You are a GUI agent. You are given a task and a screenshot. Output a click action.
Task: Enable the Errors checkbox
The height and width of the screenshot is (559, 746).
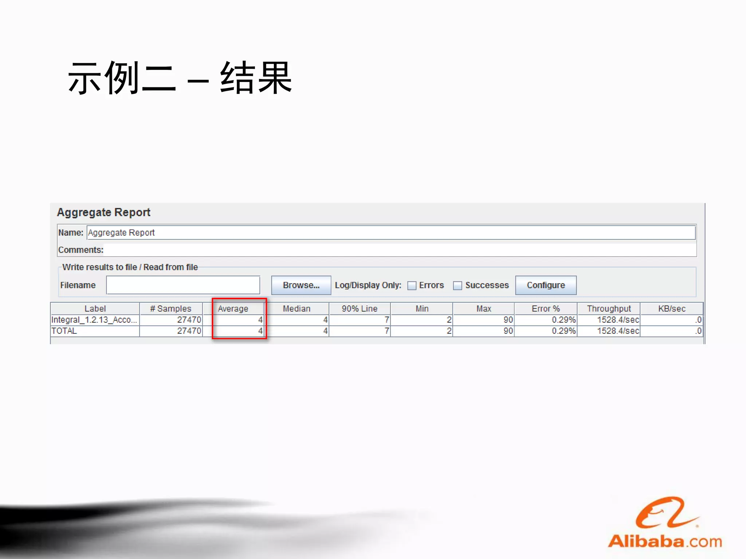click(x=412, y=286)
